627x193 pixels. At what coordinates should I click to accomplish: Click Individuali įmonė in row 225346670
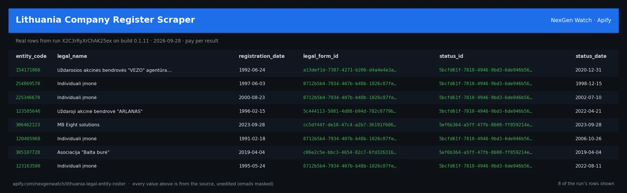77,98
